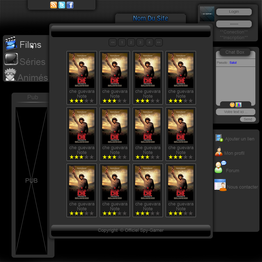This screenshot has width=262, height=262.
Task: Click the businessman icon beside Mon profil
Action: coord(219,151)
